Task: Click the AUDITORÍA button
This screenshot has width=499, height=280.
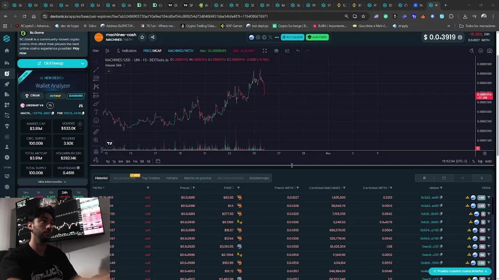Action: [317, 37]
